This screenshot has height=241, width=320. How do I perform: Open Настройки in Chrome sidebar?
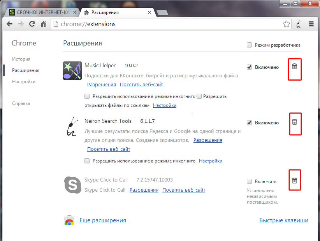(24, 82)
